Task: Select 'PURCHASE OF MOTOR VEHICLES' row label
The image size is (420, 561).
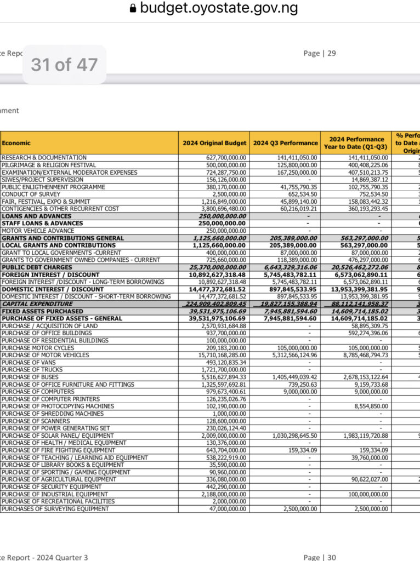Action: (46, 355)
